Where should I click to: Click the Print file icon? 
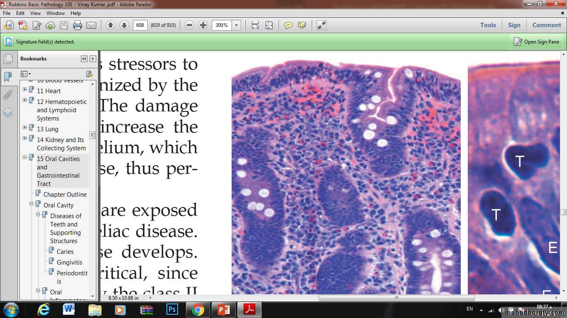[x=77, y=25]
